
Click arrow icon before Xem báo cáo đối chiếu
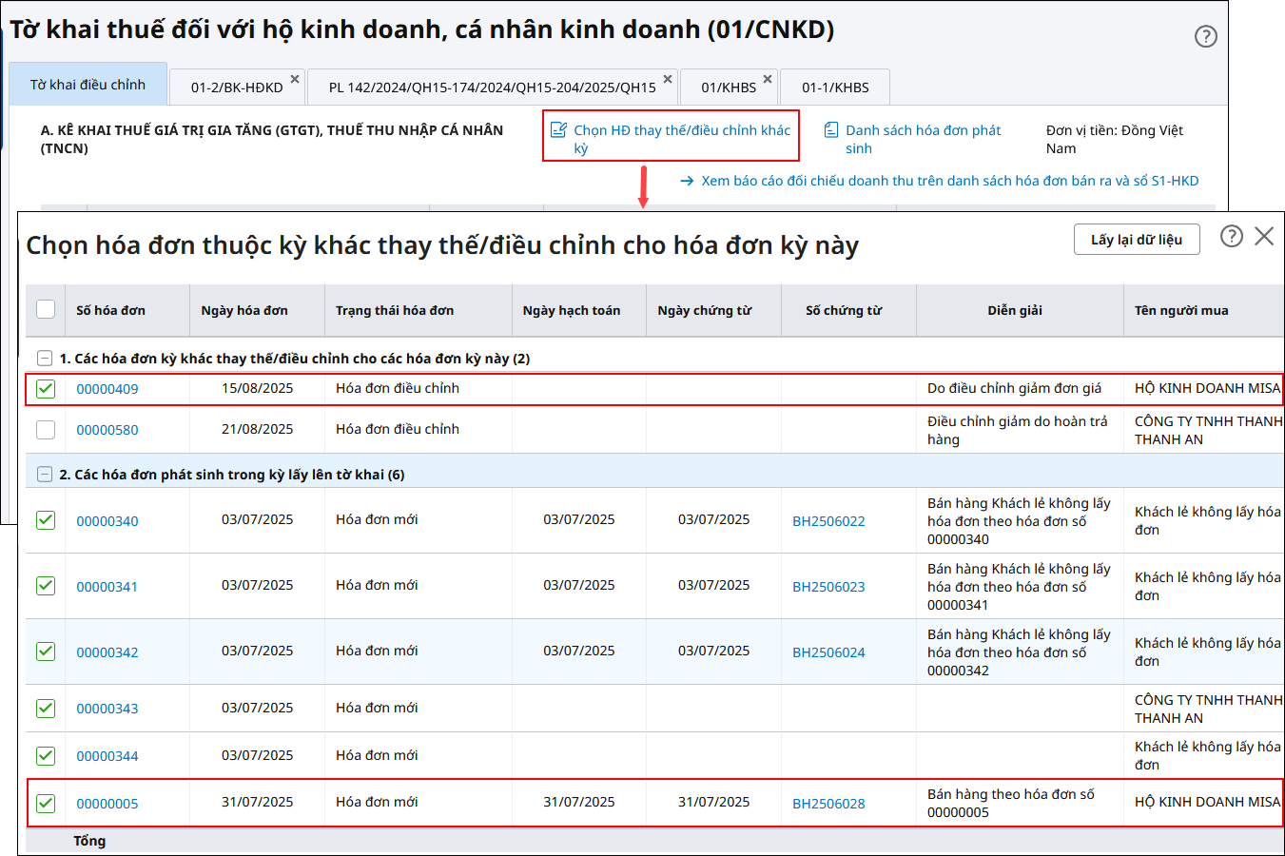[687, 181]
